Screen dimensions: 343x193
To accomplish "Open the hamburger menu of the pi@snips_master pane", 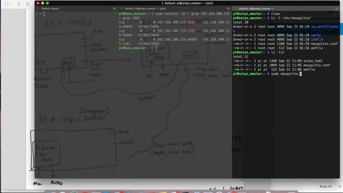I will click(337, 9).
